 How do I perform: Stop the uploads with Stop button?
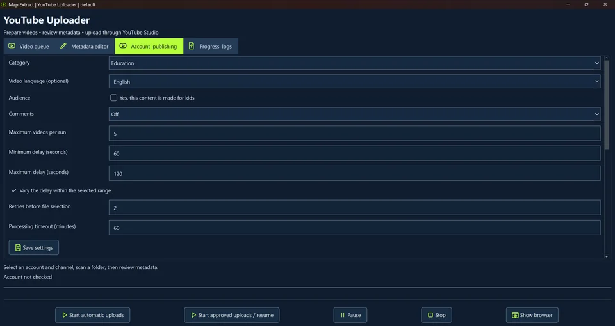tap(436, 315)
